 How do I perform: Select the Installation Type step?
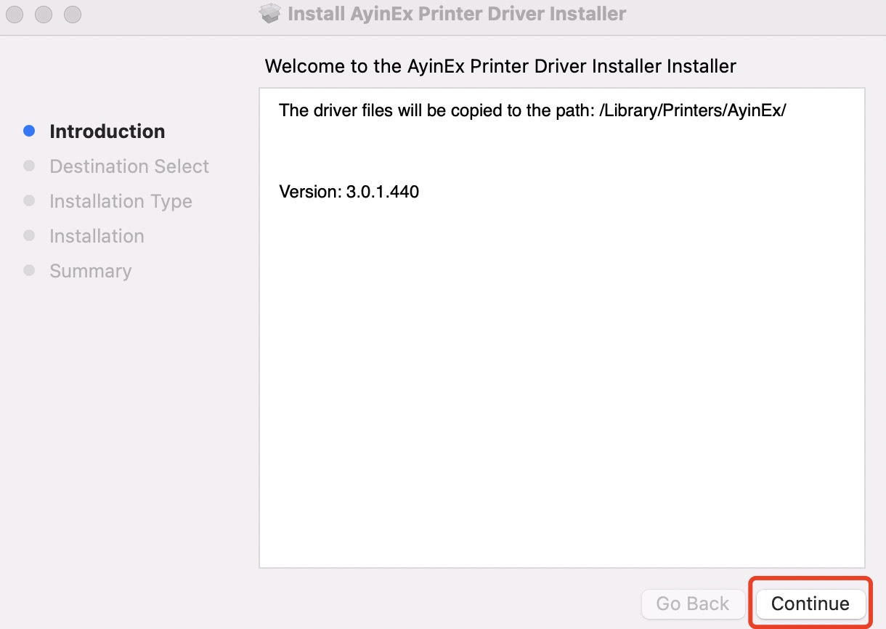[121, 201]
